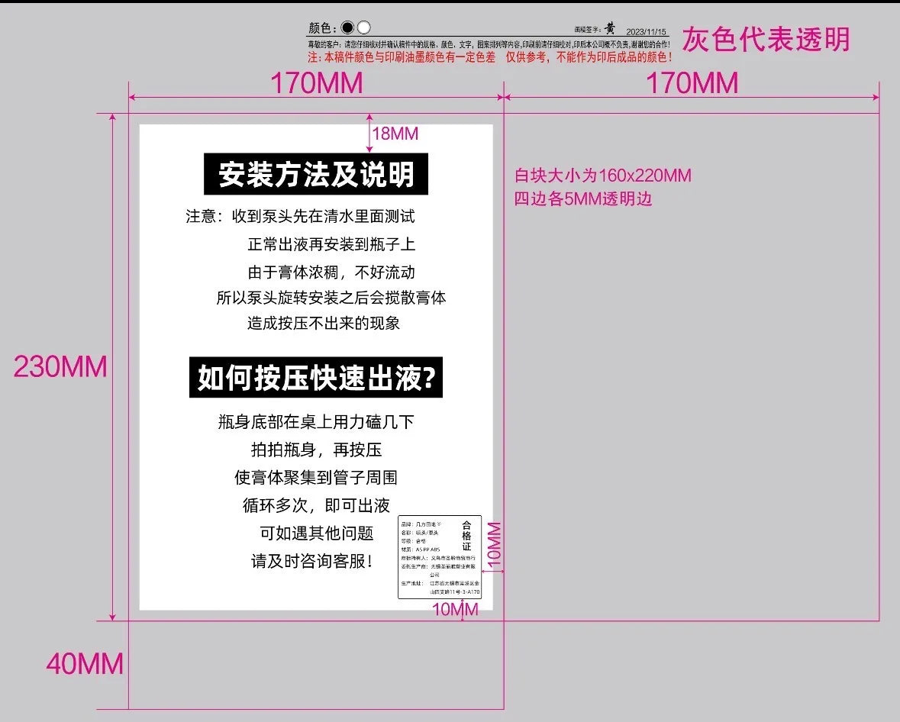Click the 白块大小为160x220MM annotation

point(602,176)
